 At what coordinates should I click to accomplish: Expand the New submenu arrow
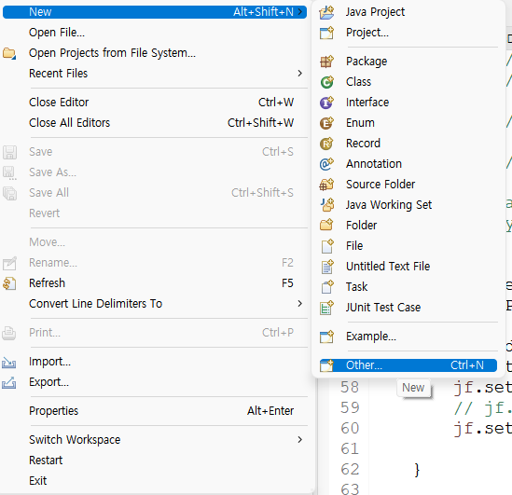(x=299, y=12)
